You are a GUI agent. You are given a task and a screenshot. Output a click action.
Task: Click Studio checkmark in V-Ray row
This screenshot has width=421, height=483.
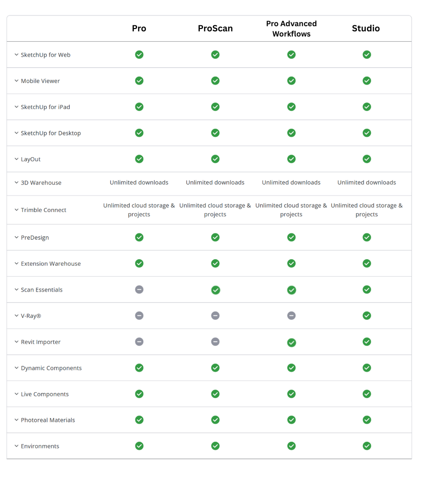[x=367, y=316]
